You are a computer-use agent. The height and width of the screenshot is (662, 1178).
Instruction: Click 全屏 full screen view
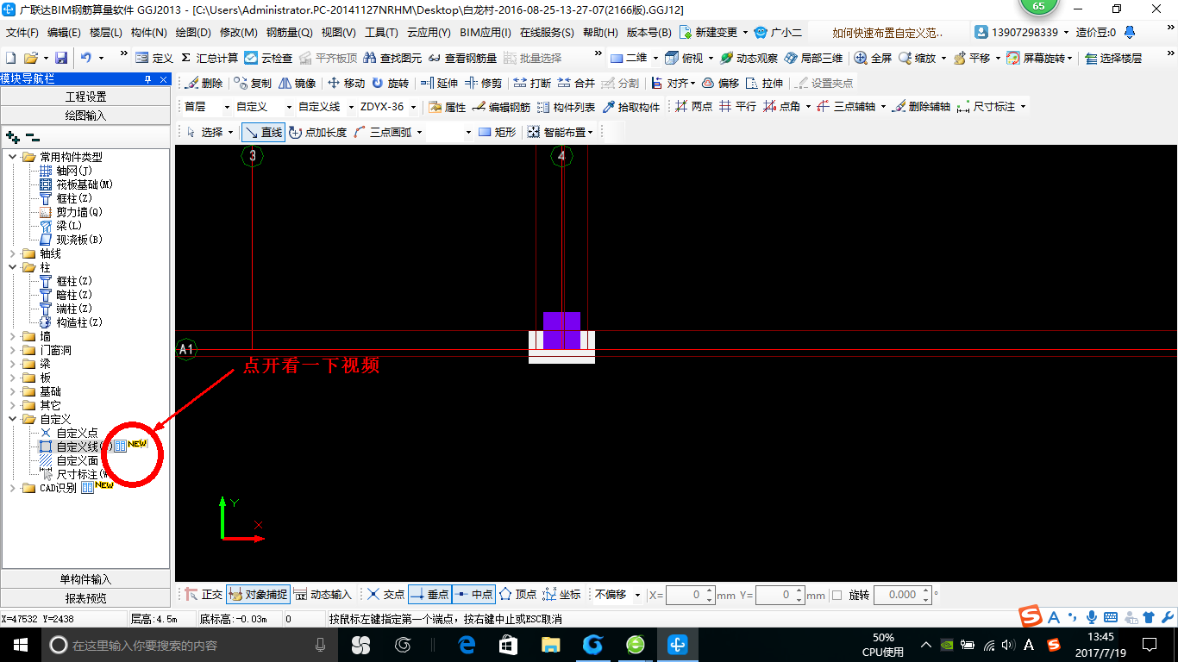pyautogui.click(x=873, y=58)
